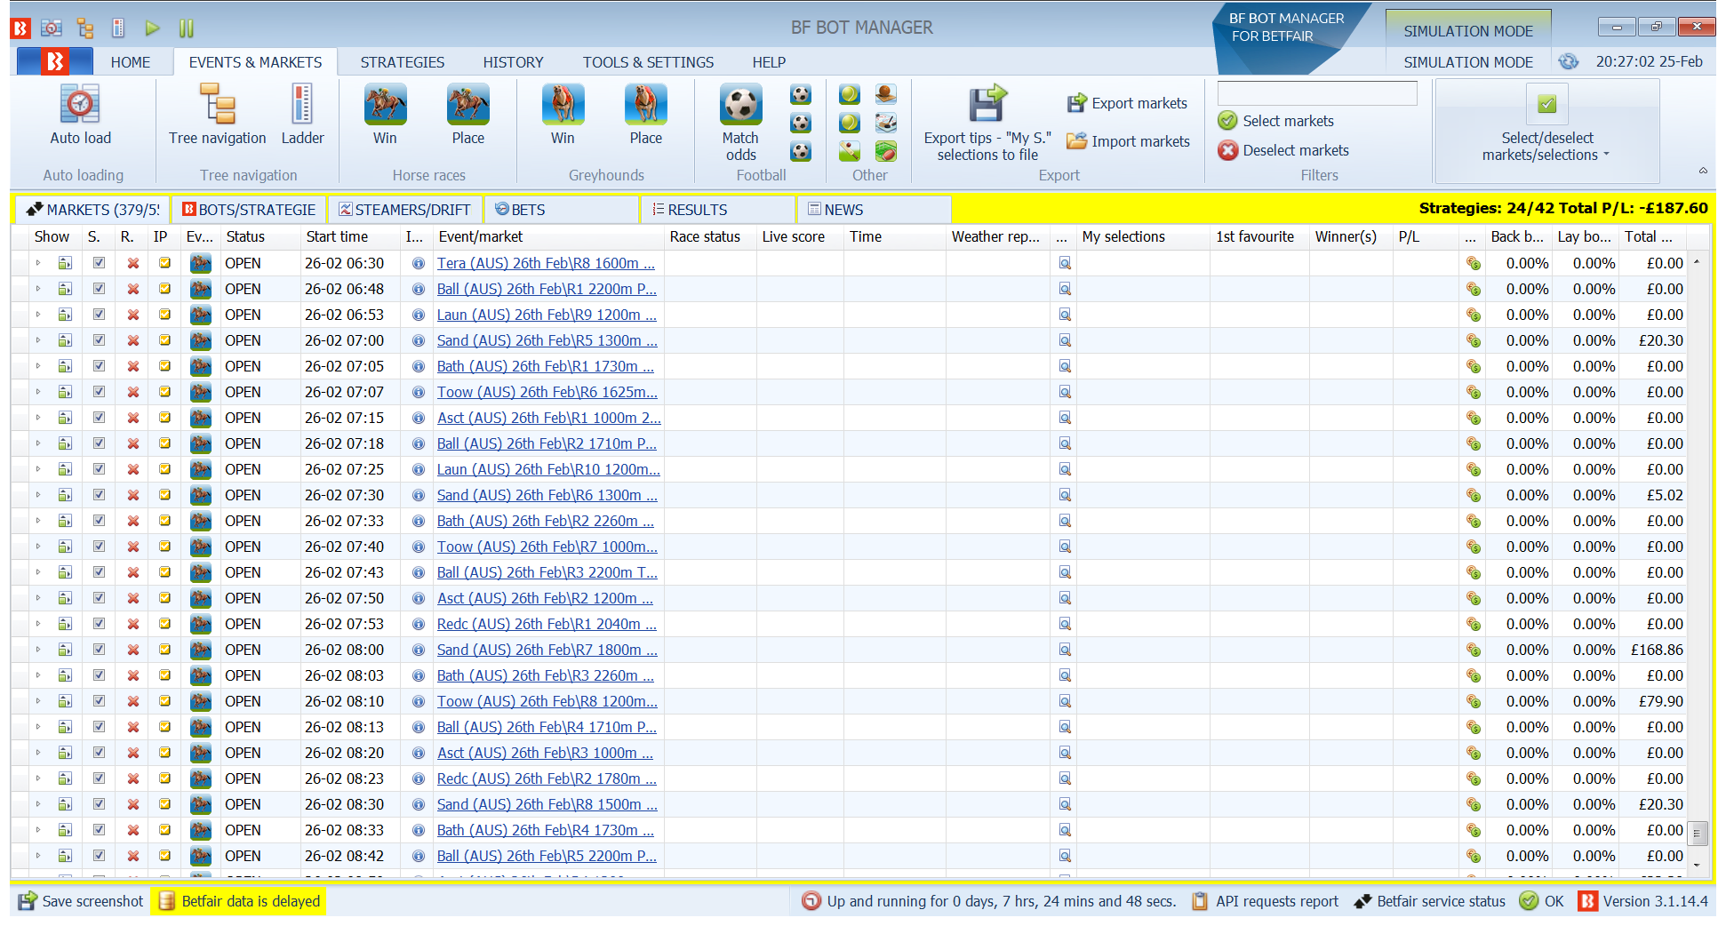Expand the Tera (AUS) R8 1600m market row
This screenshot has width=1726, height=926.
(x=38, y=263)
